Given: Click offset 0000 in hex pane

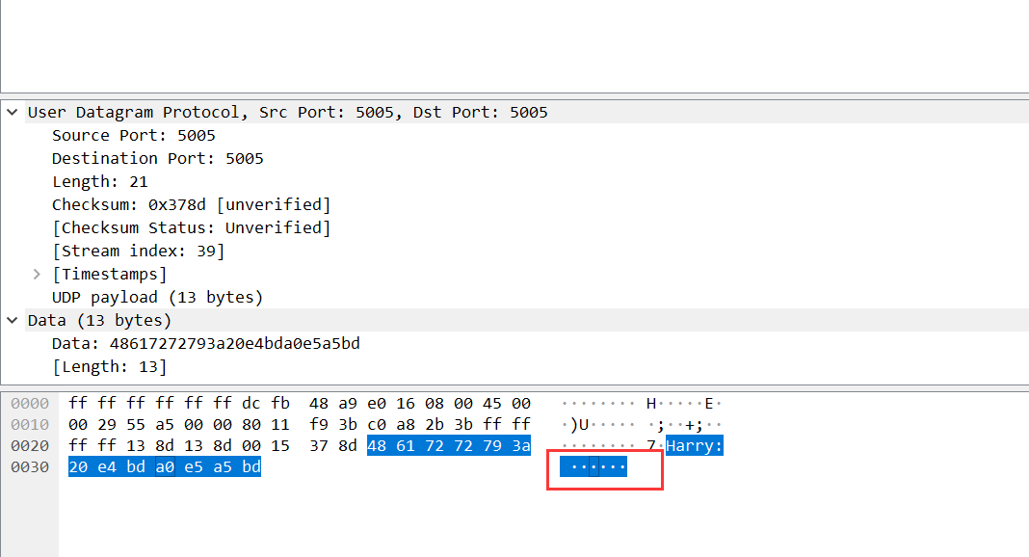Looking at the screenshot, I should (30, 404).
